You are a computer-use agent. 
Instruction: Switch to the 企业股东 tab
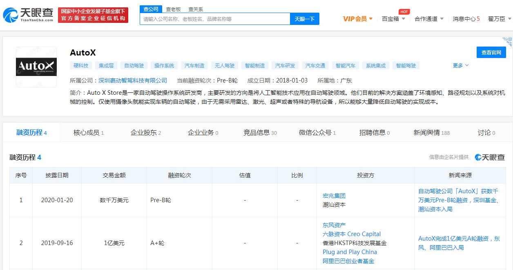pyautogui.click(x=146, y=132)
